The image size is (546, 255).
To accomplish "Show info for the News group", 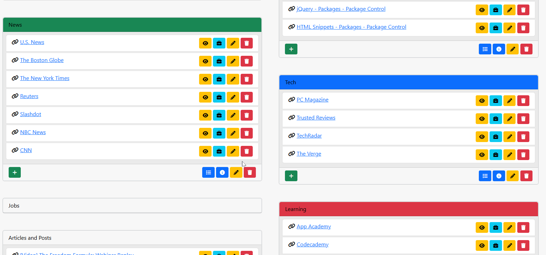I will tap(222, 173).
